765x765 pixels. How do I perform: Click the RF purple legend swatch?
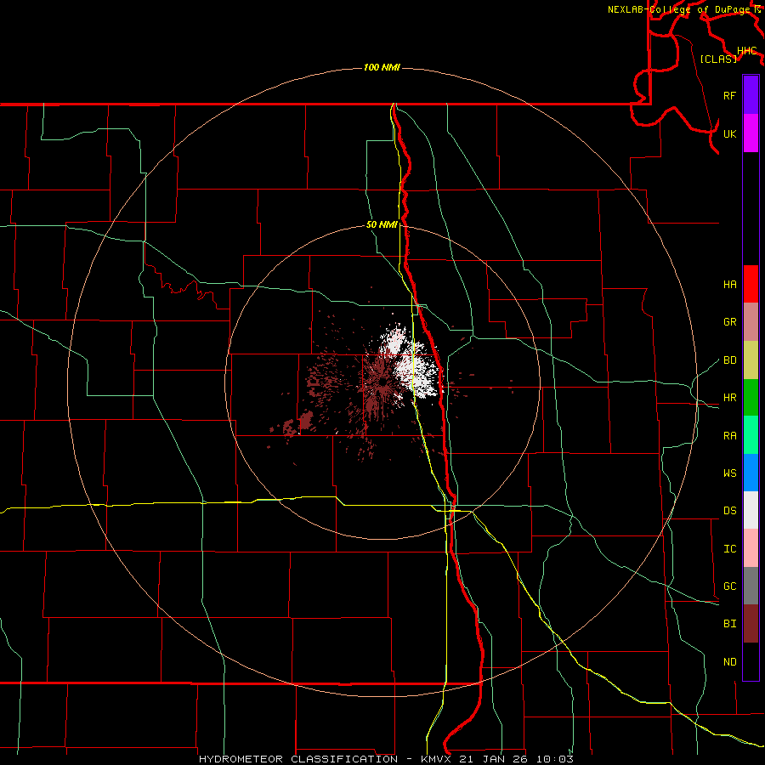click(x=751, y=95)
